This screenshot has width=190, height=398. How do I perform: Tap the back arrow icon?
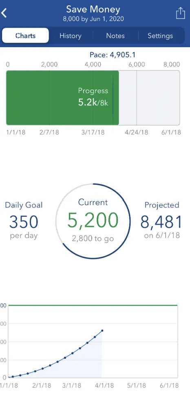pos(4,13)
